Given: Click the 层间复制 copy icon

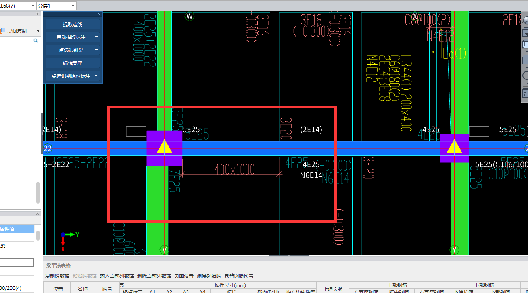Looking at the screenshot, I should point(3,31).
